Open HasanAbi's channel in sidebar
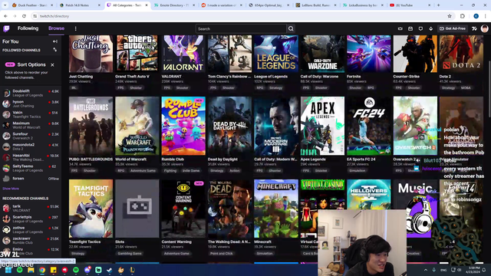The width and height of the screenshot is (491, 276). tap(31, 157)
